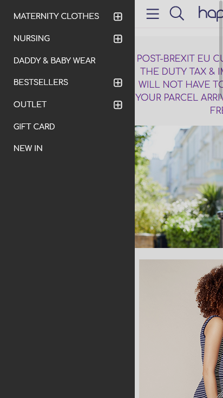Open the Gift Card page

(34, 126)
